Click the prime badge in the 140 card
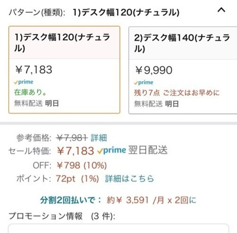This screenshot has height=233, width=237. click(x=143, y=83)
